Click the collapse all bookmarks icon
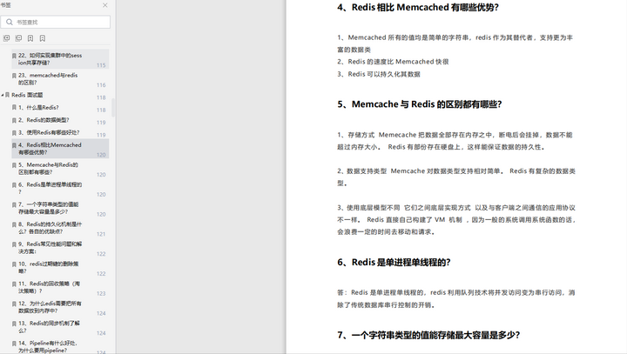This screenshot has height=354, width=627. [x=18, y=38]
